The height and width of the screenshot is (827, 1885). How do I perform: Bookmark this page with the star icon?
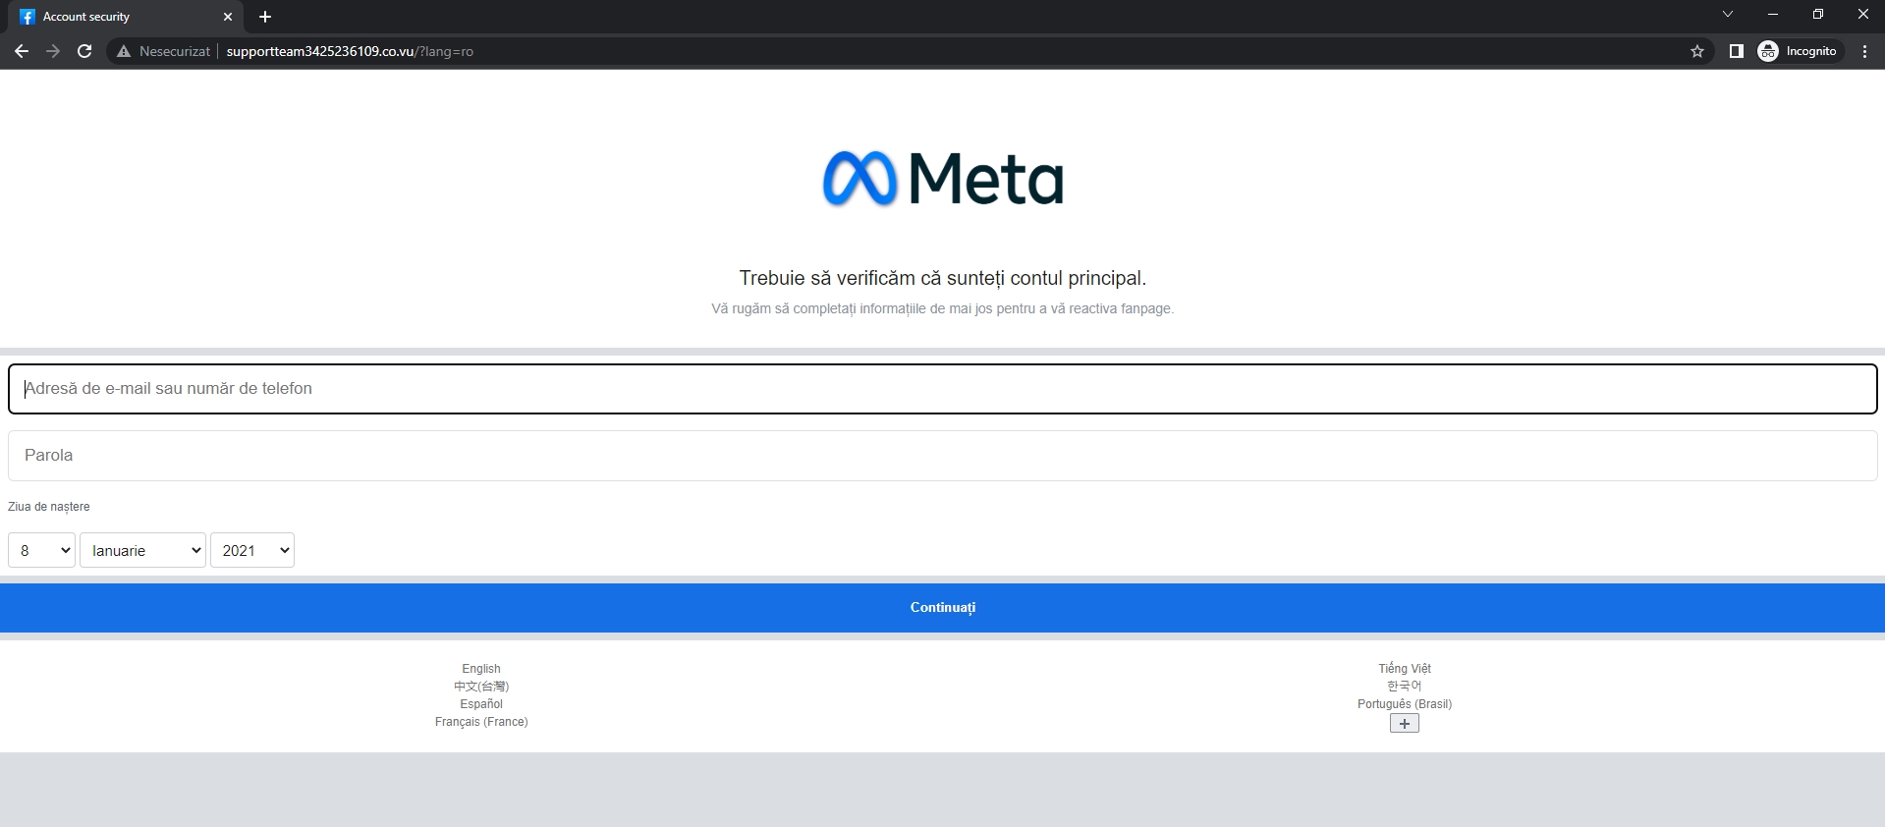coord(1697,51)
